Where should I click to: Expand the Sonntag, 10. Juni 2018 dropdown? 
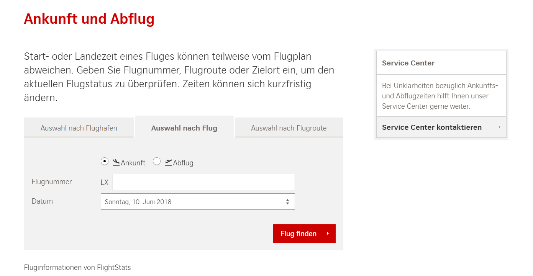coord(198,201)
